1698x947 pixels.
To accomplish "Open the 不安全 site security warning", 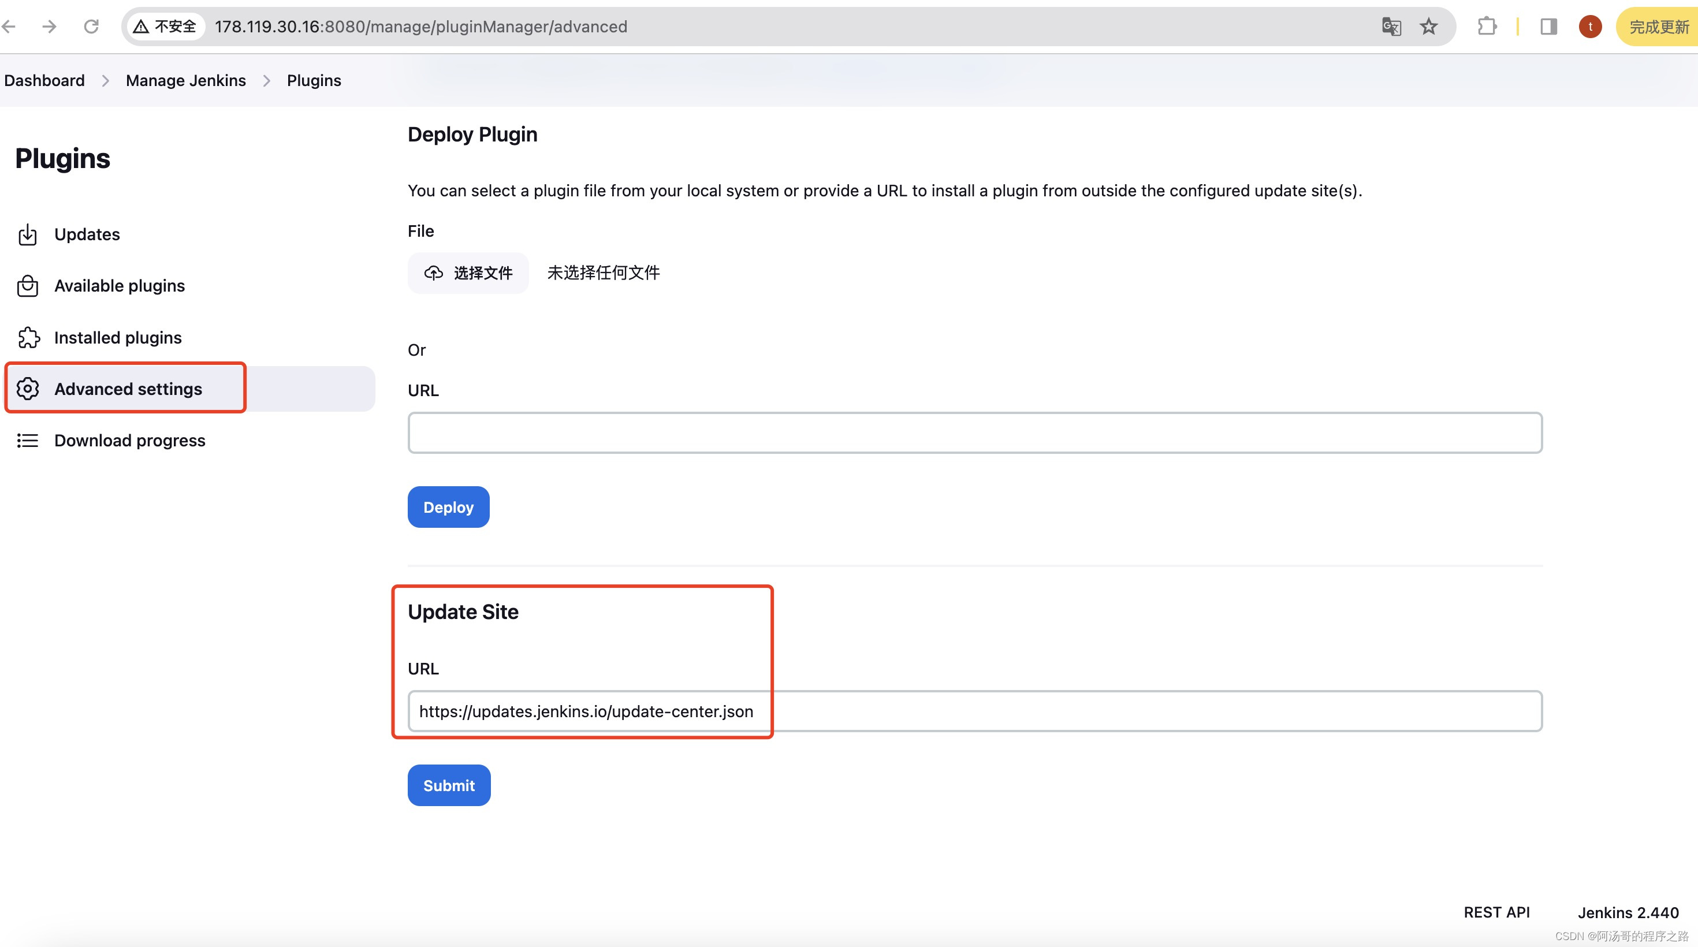I will coord(165,27).
